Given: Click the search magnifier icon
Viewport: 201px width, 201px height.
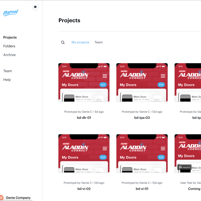Looking at the screenshot, I should [x=63, y=42].
